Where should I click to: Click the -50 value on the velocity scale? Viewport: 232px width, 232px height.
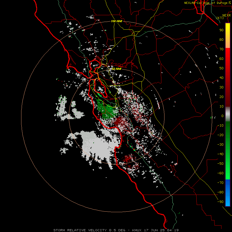point(220,164)
